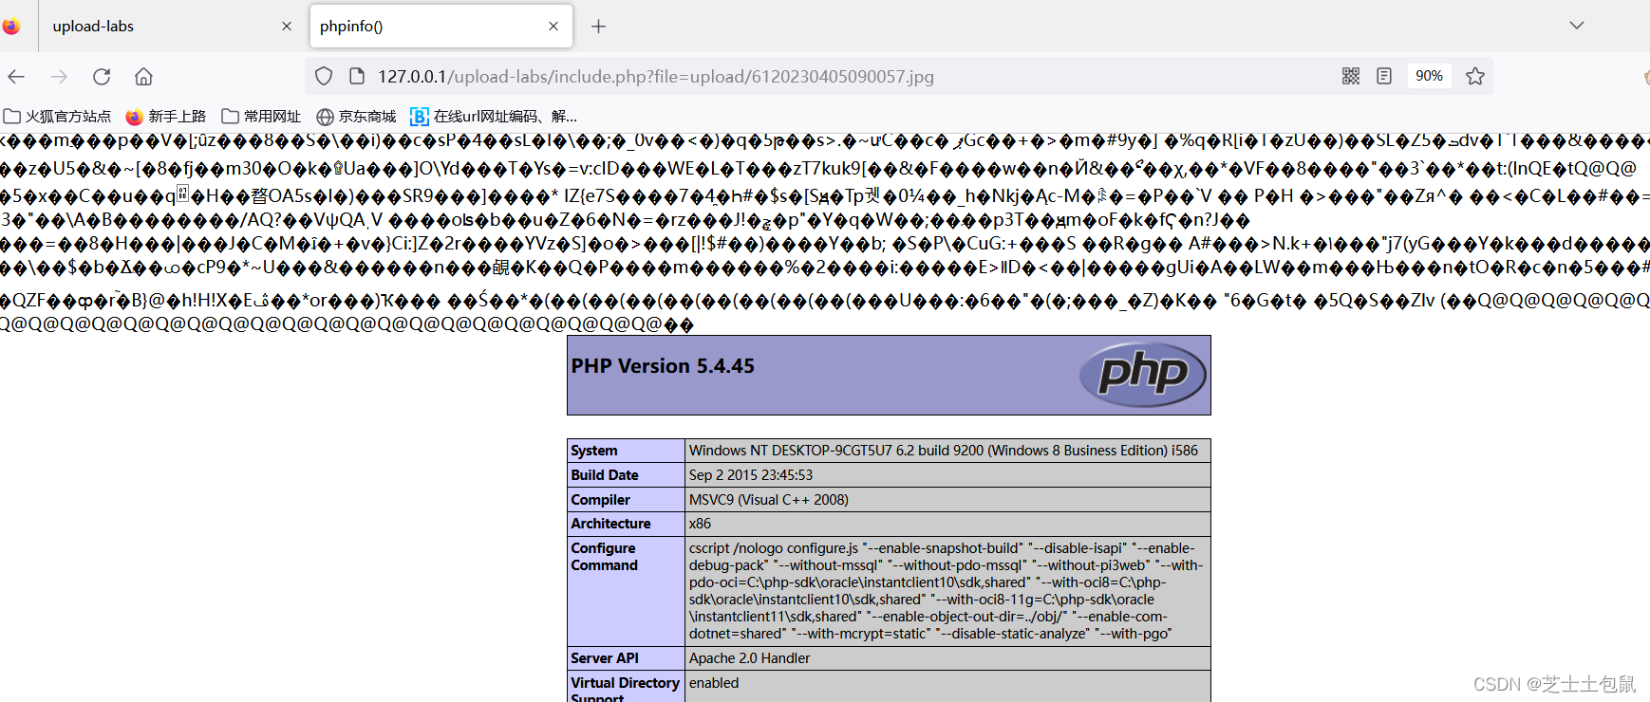Screen dimensions: 1650x702
Task: Click the Virtual Directory enabled value
Action: 714,683
